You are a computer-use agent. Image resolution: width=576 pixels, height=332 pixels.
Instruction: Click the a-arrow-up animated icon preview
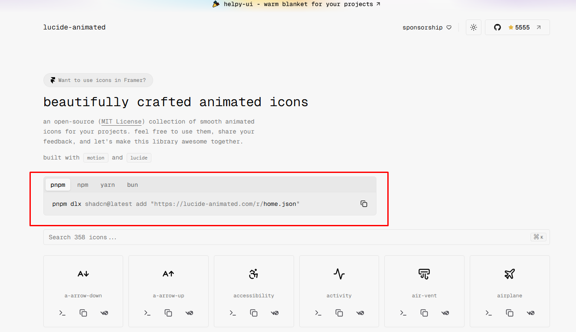168,273
